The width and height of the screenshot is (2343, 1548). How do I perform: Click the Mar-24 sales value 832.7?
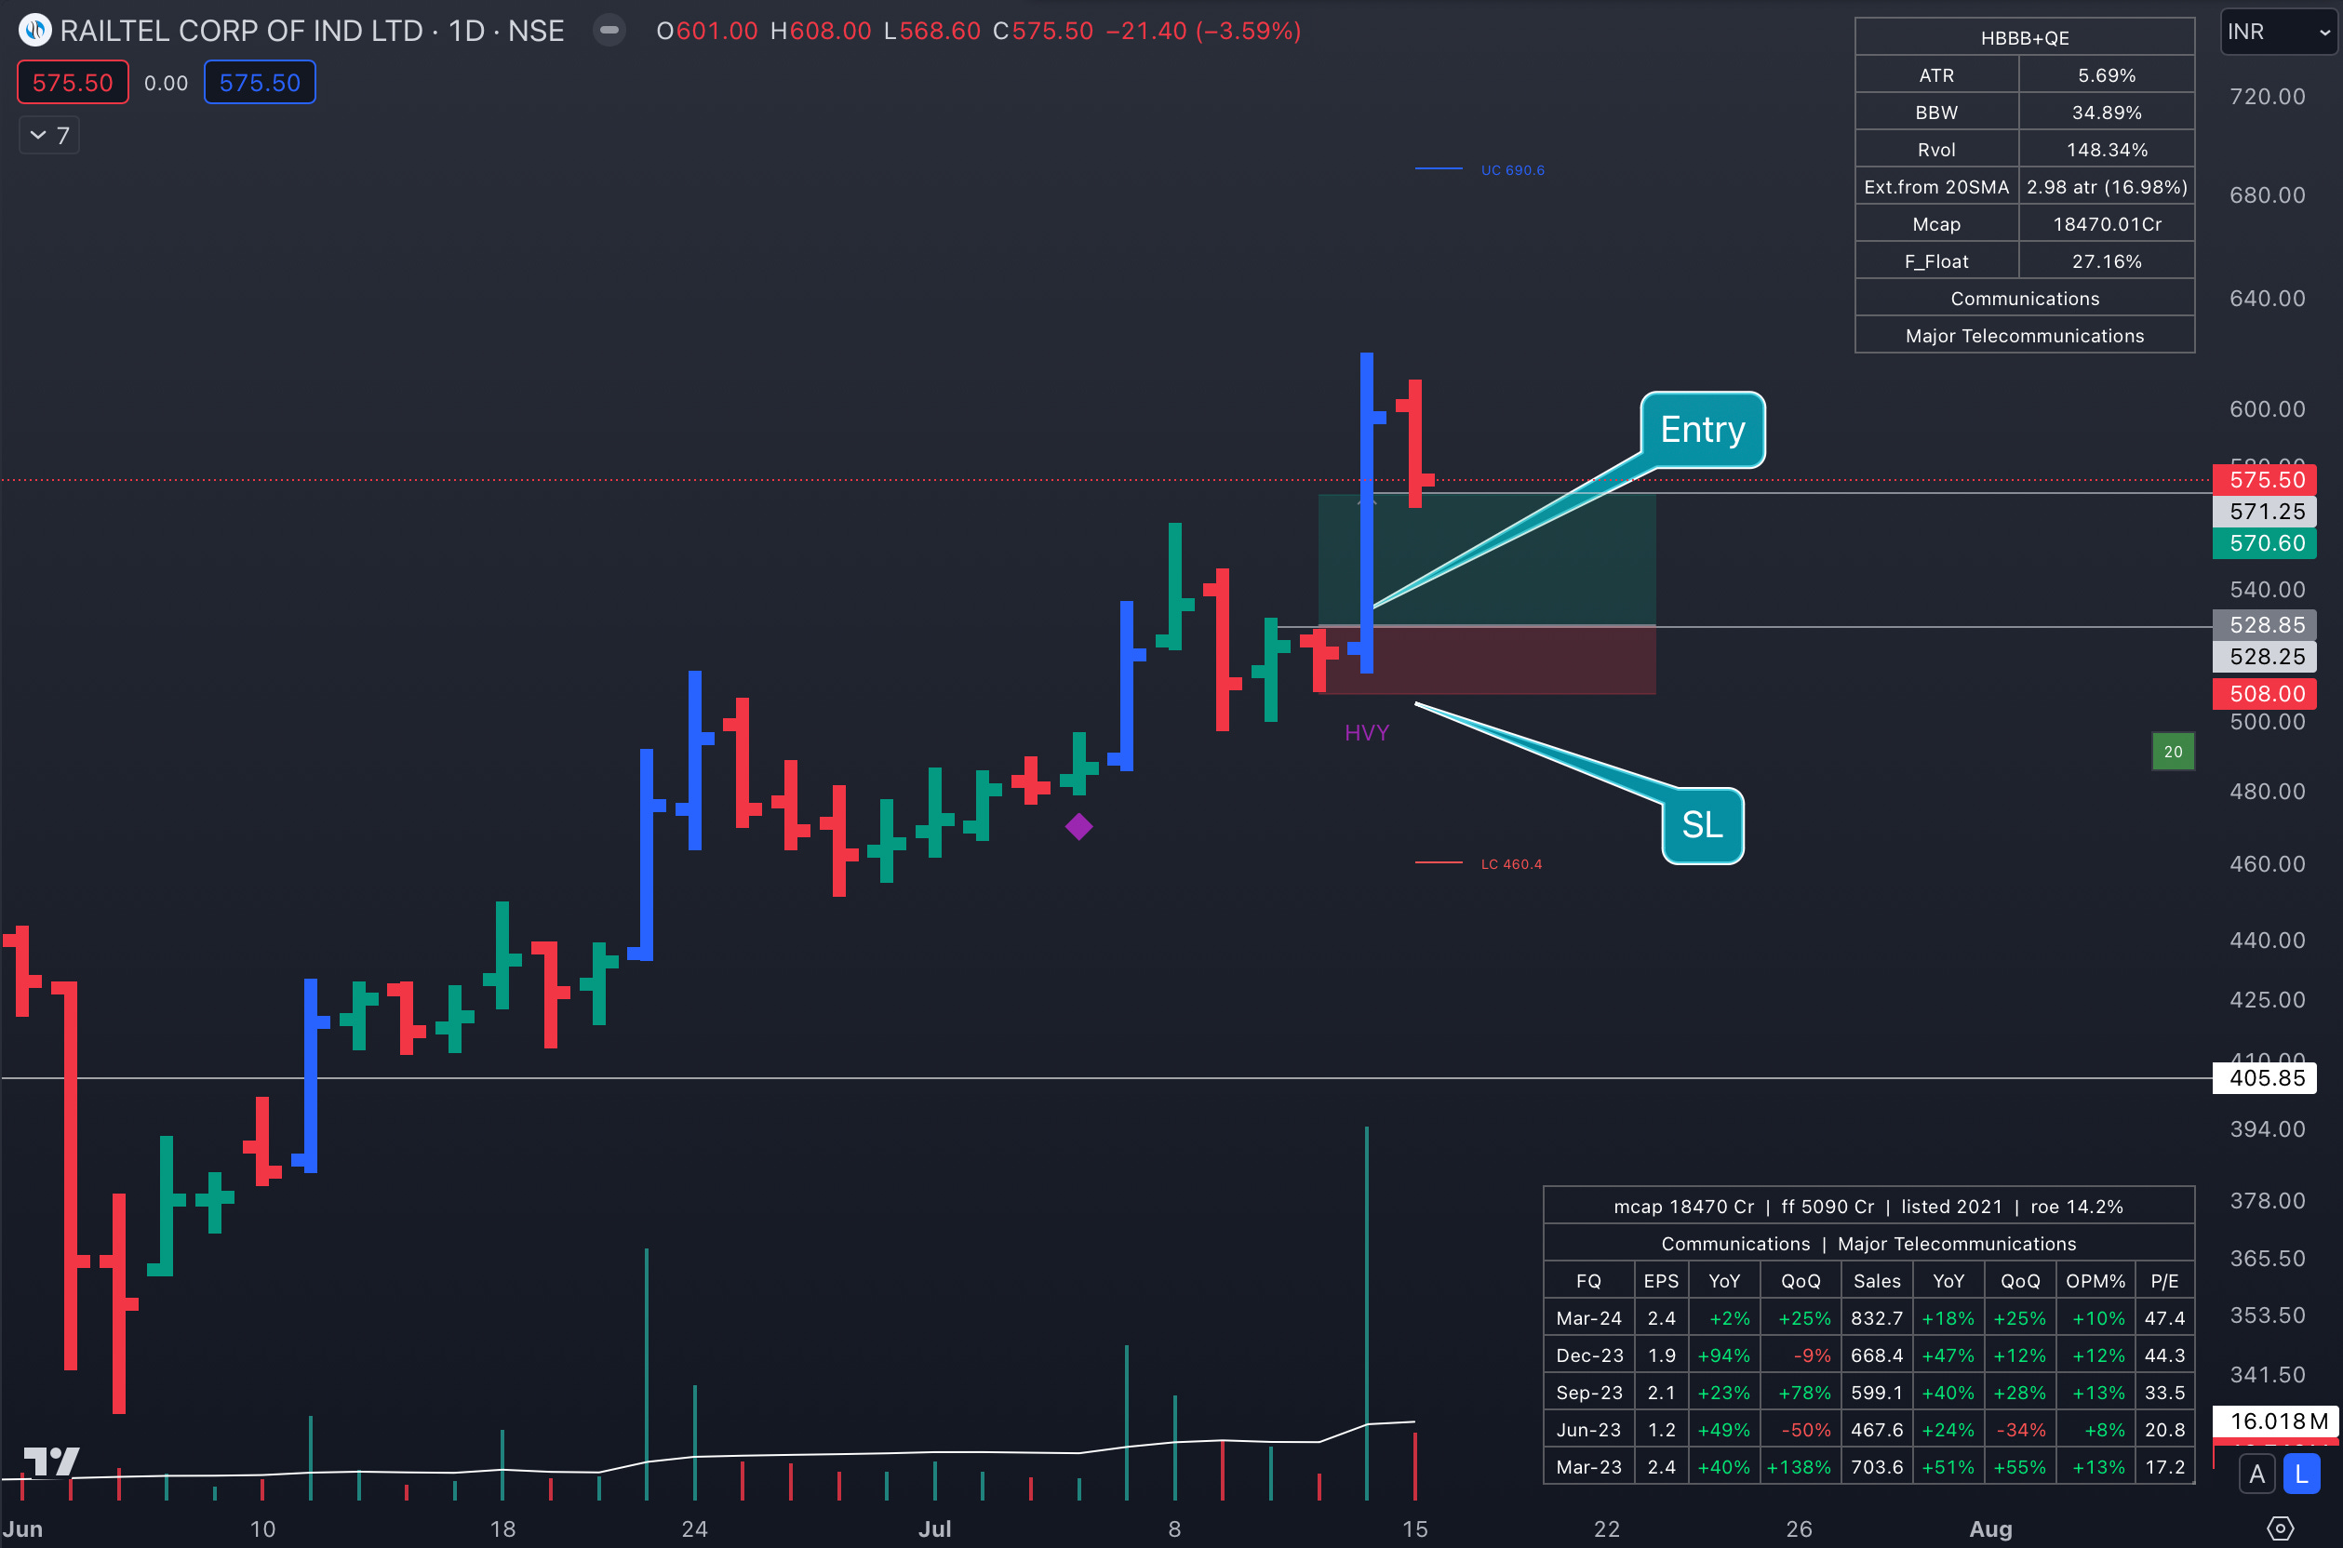(x=1876, y=1318)
